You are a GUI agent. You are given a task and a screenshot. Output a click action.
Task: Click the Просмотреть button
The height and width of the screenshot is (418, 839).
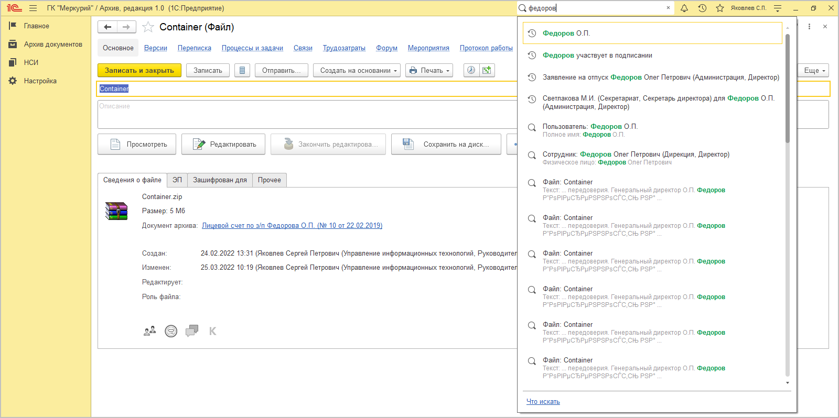pos(137,144)
